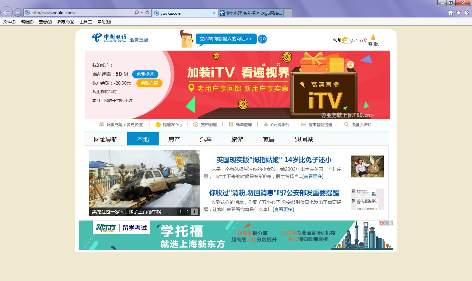
Task: Show carousel slide 2
Action: tap(187, 212)
